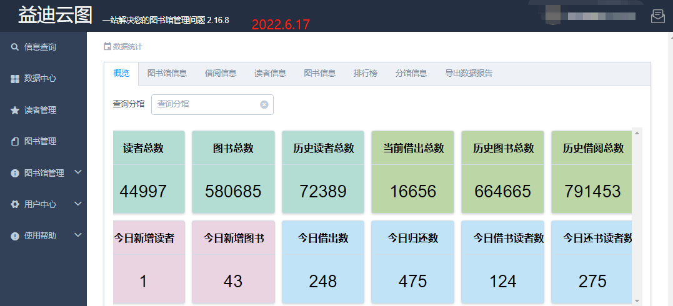Clear the 查询分馆 field with the x icon
Screen dimensions: 673x306
pos(264,105)
